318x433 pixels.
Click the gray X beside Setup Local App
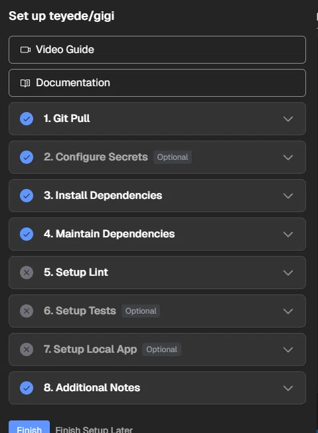click(x=27, y=349)
